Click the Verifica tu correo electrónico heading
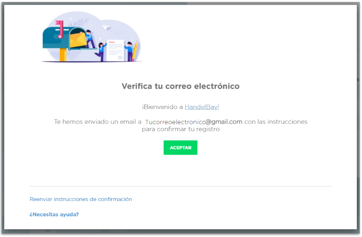Viewport: 362px width, 237px height. pos(181,86)
